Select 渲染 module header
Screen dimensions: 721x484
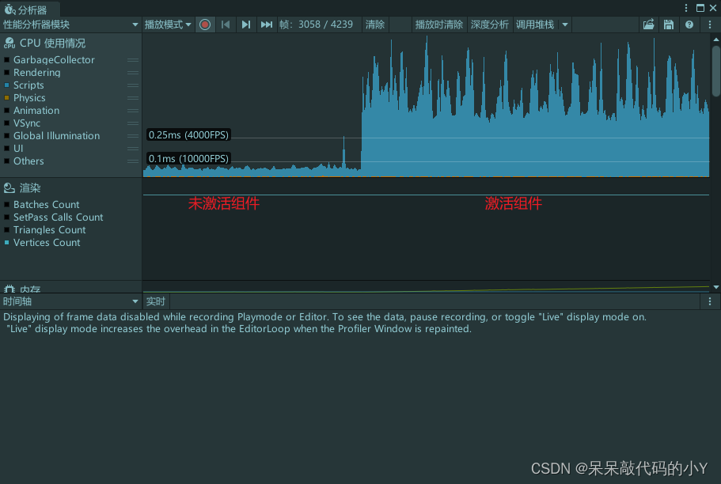point(70,188)
